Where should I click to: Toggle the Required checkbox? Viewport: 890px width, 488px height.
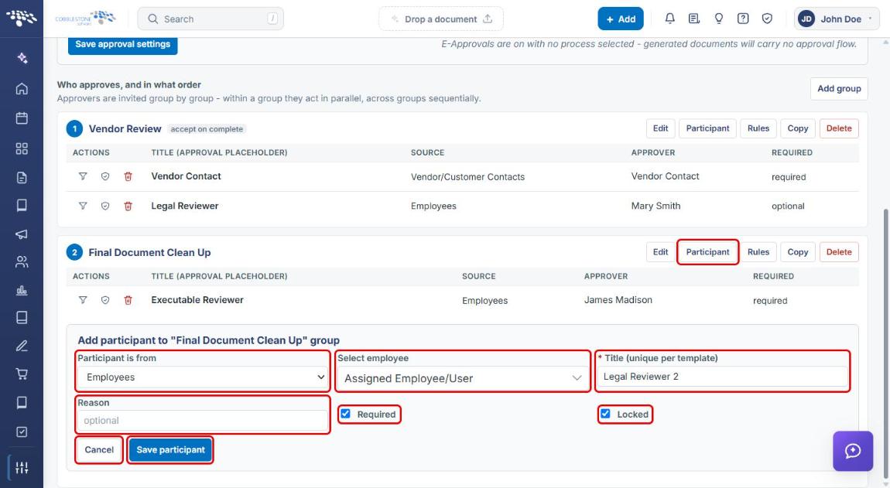(x=345, y=414)
